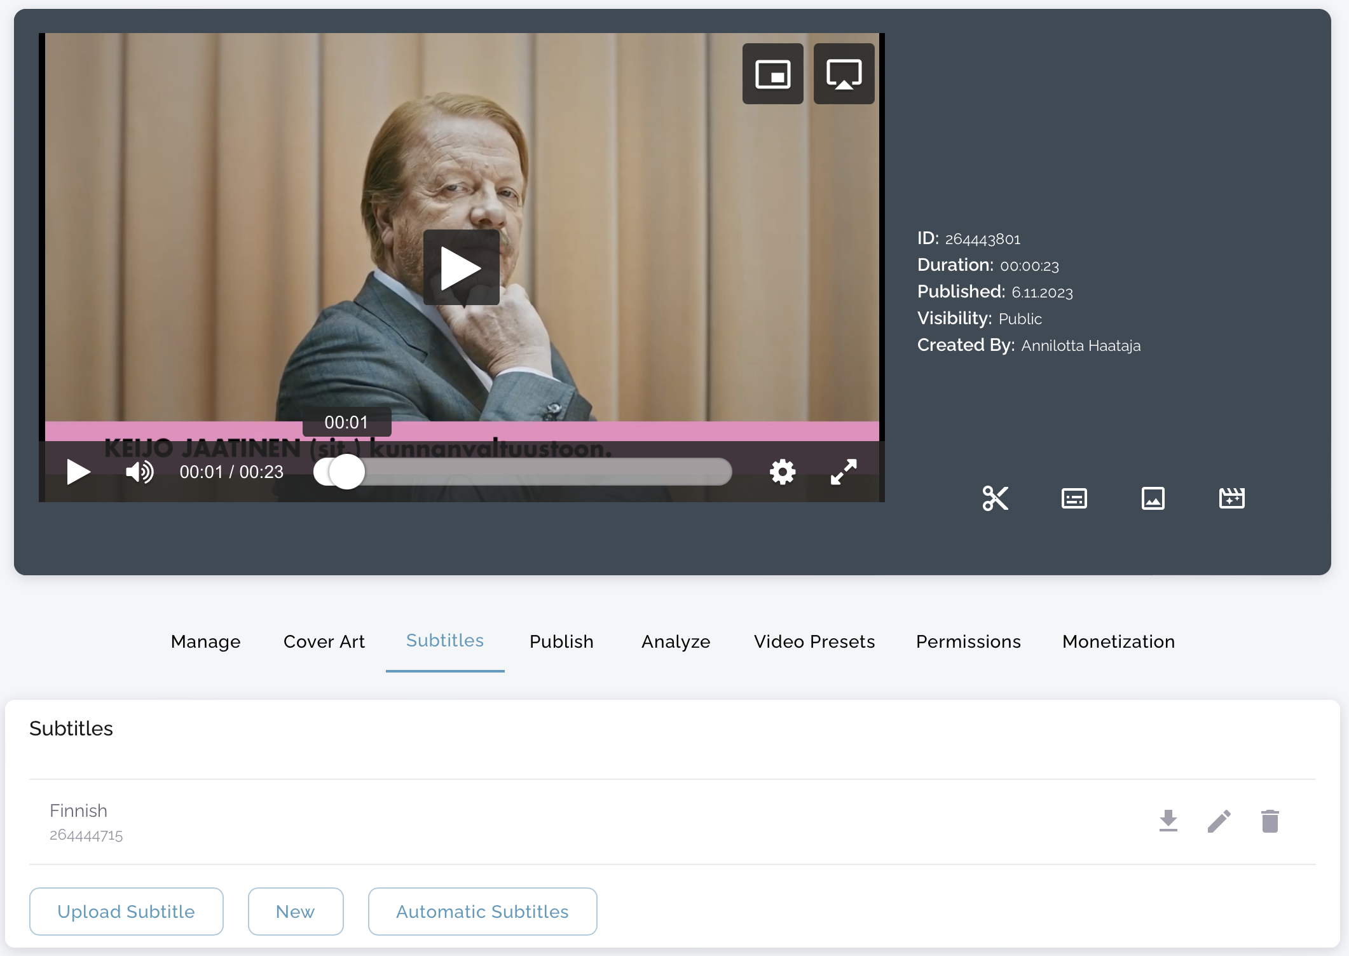
Task: Edit the Finnish subtitle with pencil icon
Action: pos(1219,821)
